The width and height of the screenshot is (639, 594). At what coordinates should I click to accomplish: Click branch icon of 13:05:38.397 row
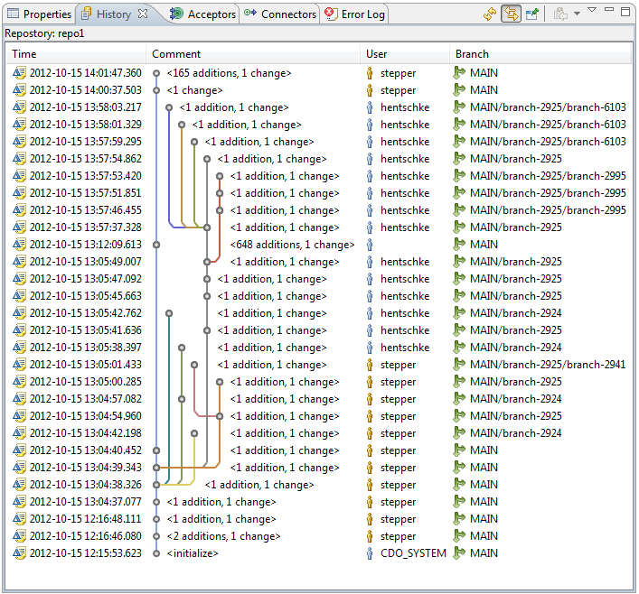pyautogui.click(x=459, y=348)
